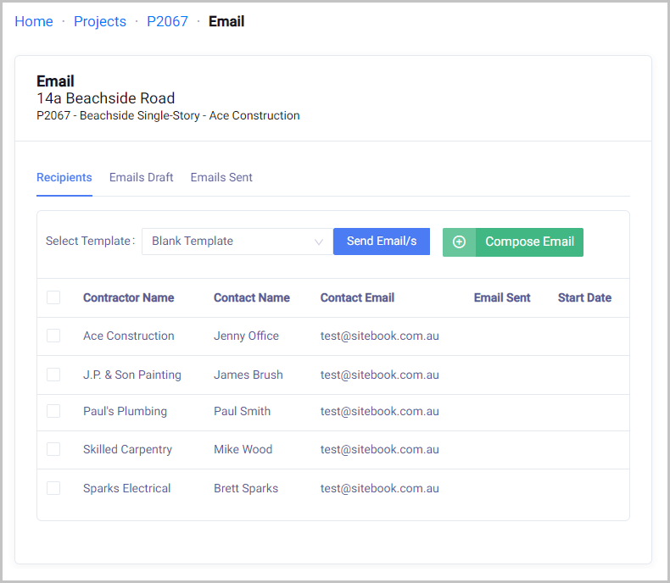This screenshot has height=583, width=670.
Task: Tick the select-all checkbox in header row
Action: 53,297
